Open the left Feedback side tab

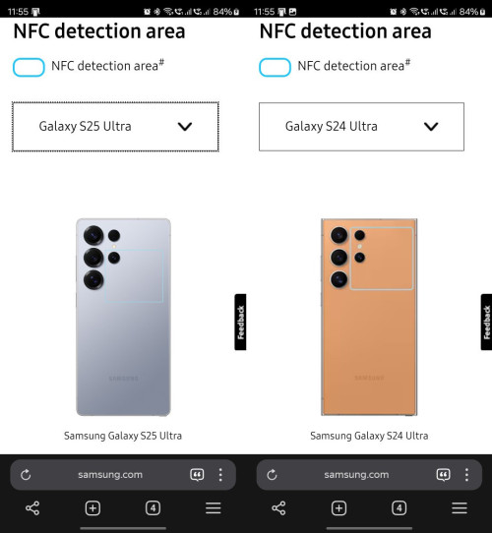pos(240,322)
